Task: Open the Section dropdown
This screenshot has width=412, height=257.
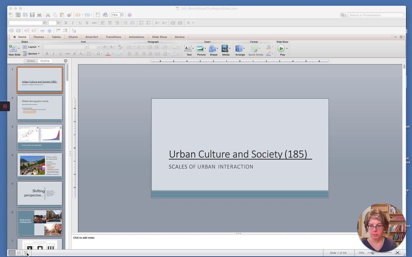Action: coord(31,54)
